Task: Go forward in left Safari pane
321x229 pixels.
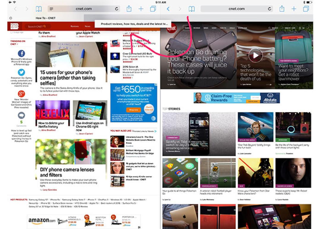Action: tap(27, 9)
